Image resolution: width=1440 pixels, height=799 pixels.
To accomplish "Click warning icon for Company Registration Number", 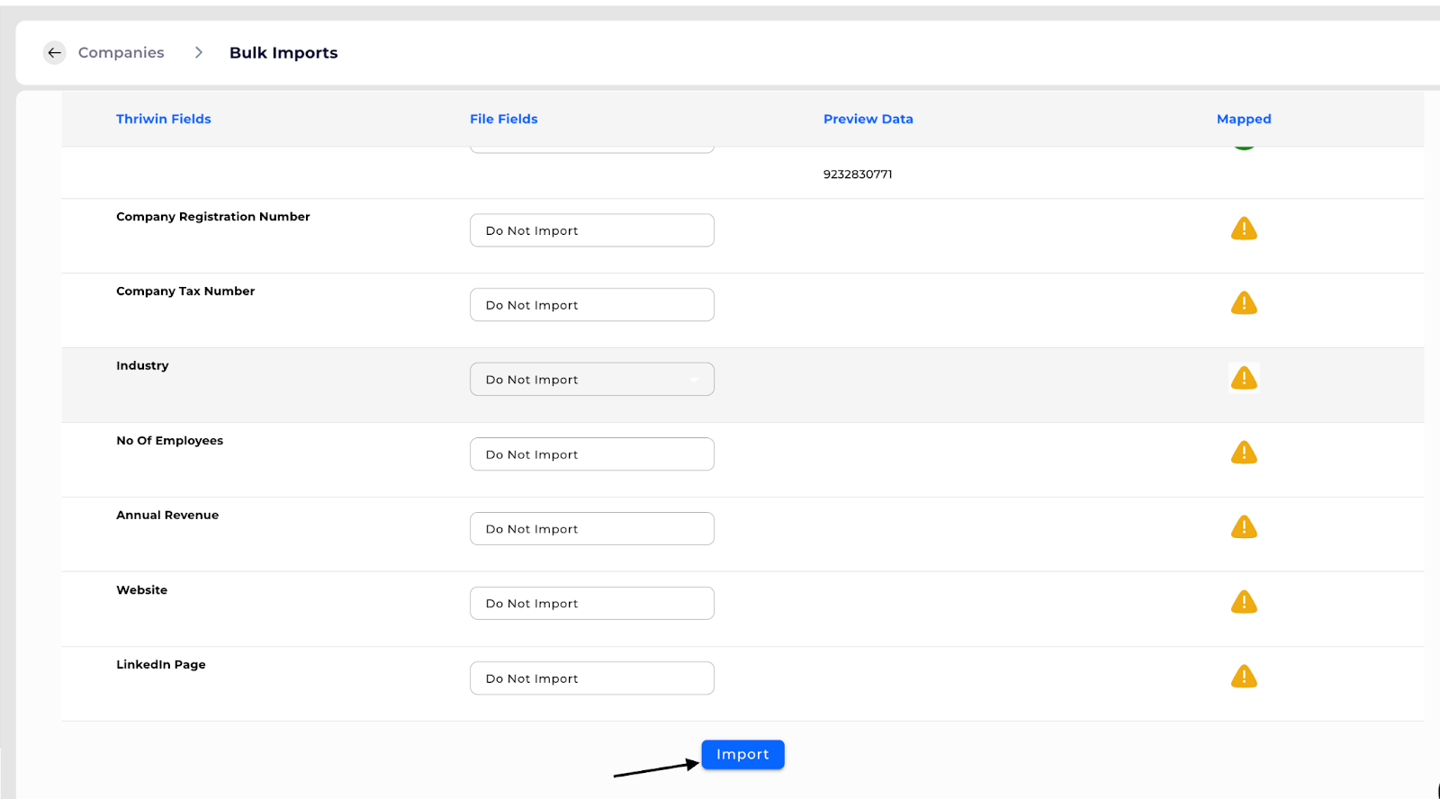I will [x=1244, y=229].
